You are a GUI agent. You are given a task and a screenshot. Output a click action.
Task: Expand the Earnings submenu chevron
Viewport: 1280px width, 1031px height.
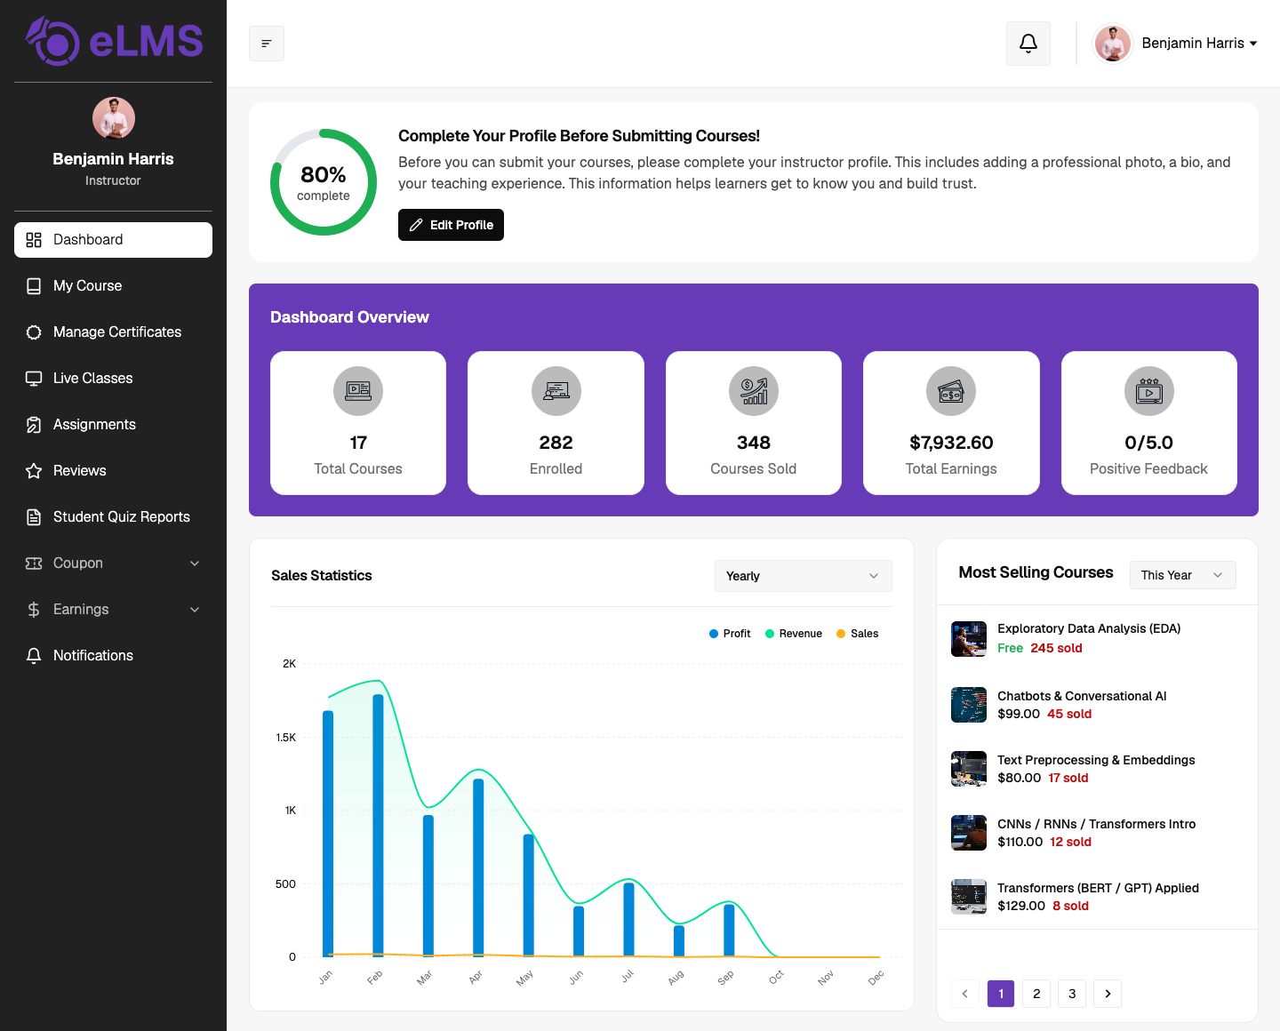click(195, 610)
